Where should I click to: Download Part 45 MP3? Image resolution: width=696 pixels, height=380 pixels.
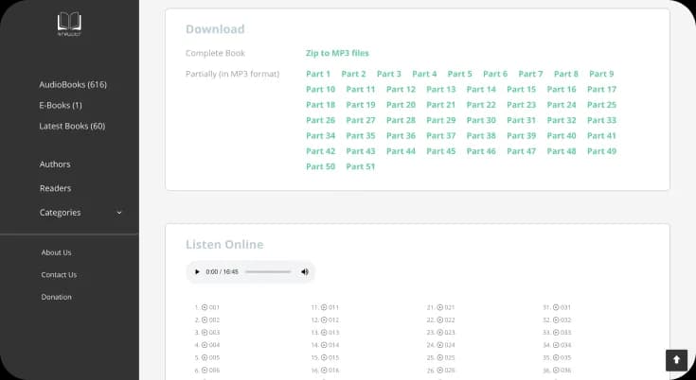(441, 151)
